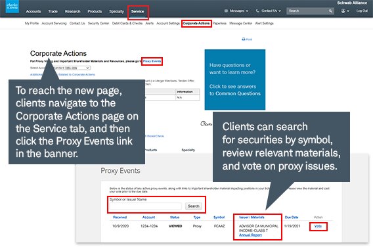Click the Corporate Actions page heading

[58, 53]
